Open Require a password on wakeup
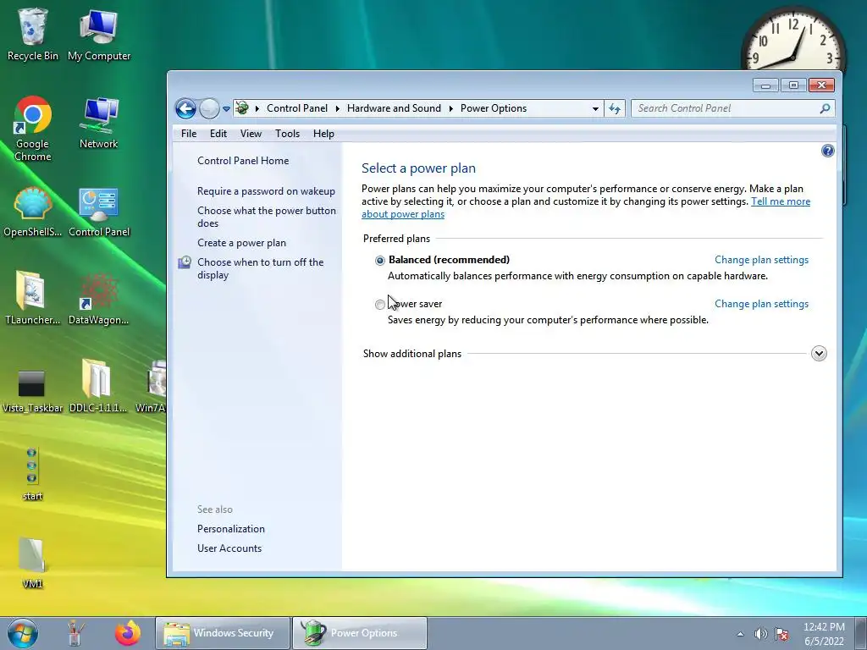Image resolution: width=867 pixels, height=650 pixels. pos(266,191)
